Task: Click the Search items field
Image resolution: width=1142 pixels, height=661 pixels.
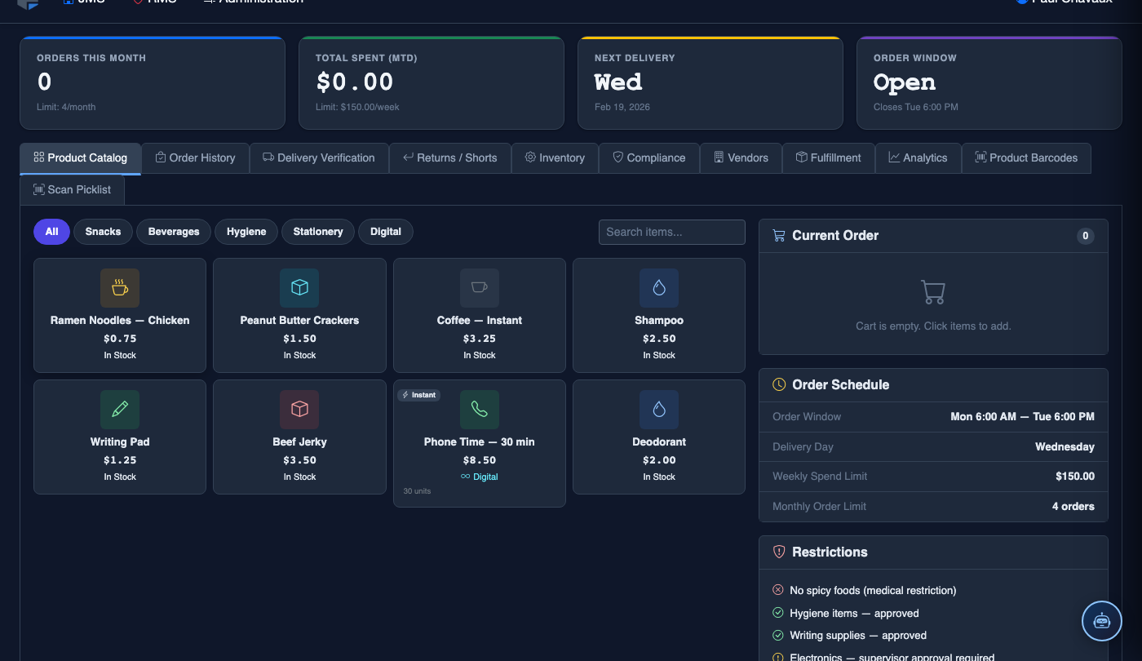Action: coord(672,232)
